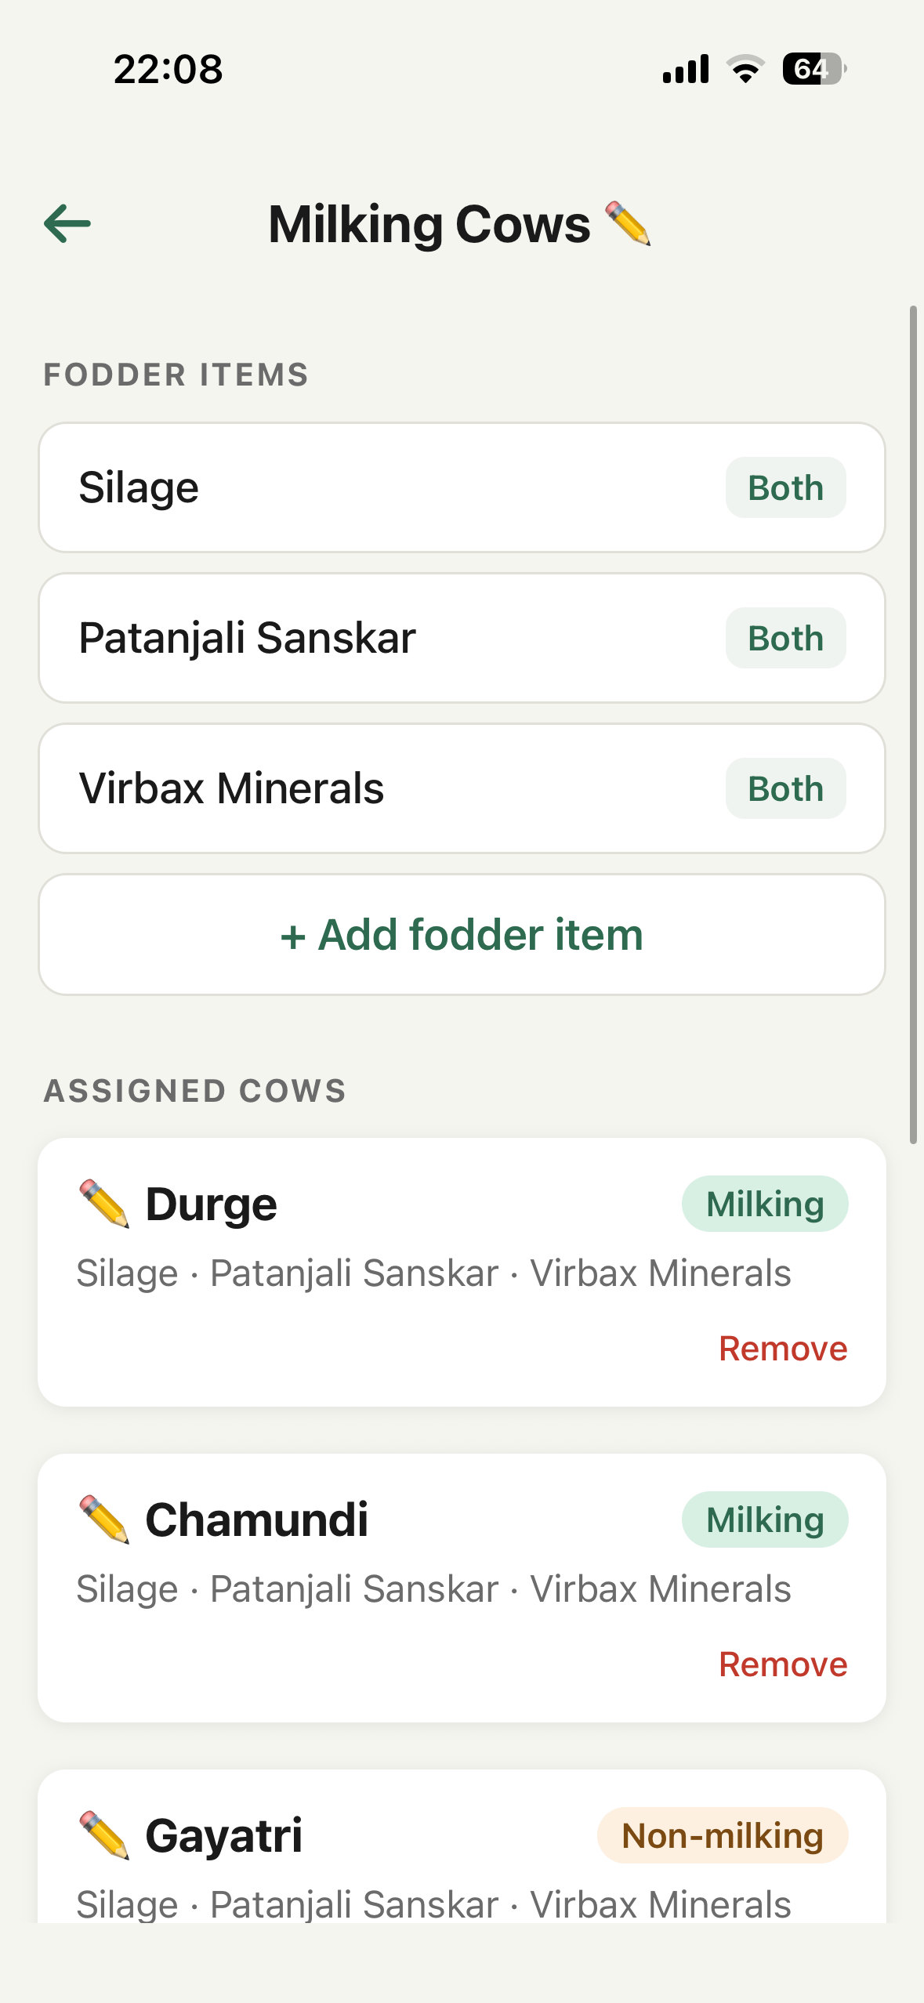The height and width of the screenshot is (2003, 924).
Task: Remove Durge from assigned cows
Action: pos(782,1349)
